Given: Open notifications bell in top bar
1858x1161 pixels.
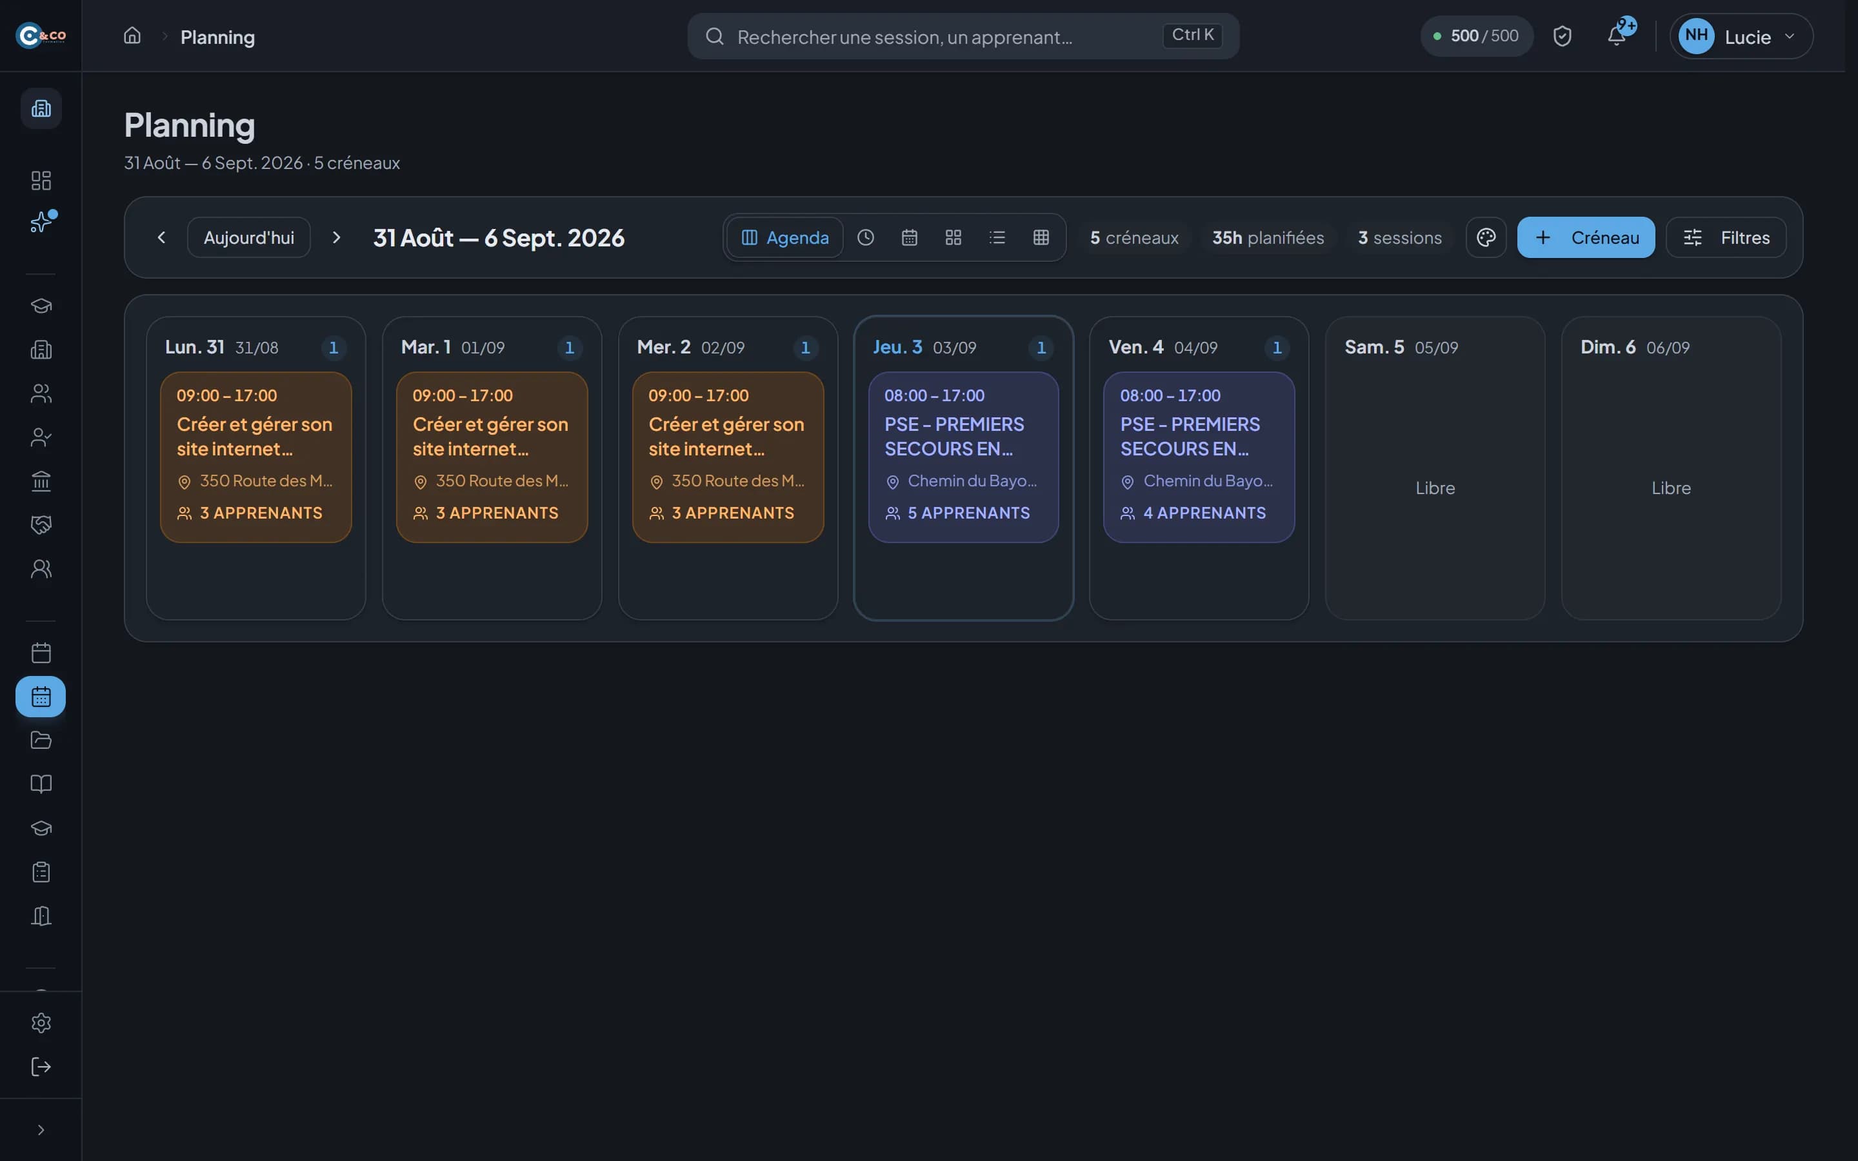Looking at the screenshot, I should (x=1617, y=35).
